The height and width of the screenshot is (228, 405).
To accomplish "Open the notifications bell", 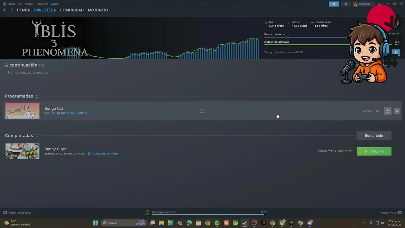I will 346,4.
